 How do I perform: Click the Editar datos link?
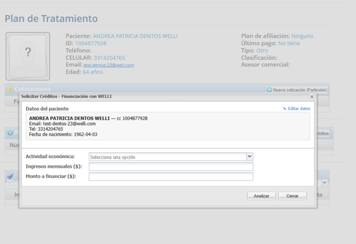click(x=299, y=109)
